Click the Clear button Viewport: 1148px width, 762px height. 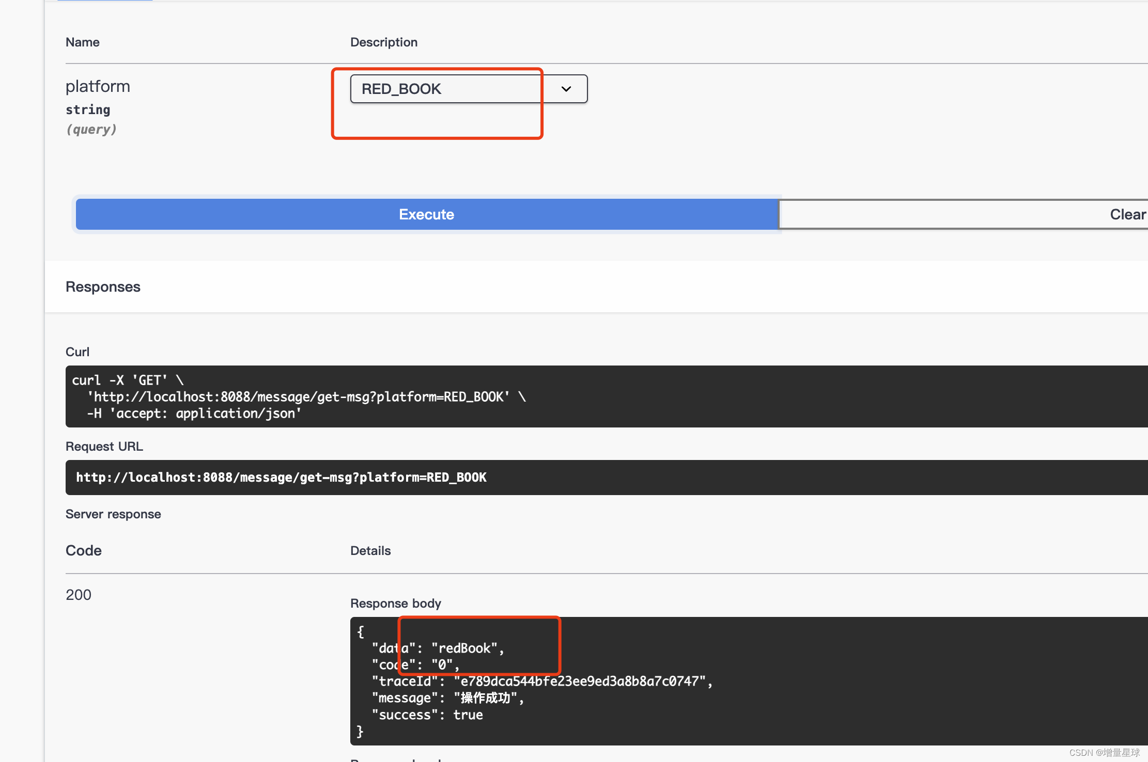tap(963, 214)
